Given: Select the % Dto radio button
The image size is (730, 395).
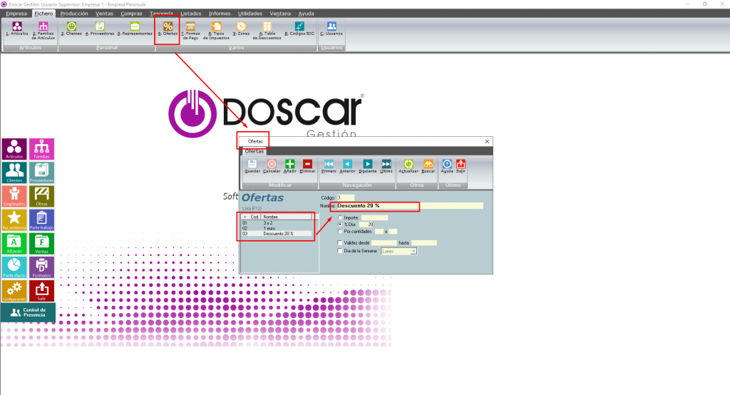Looking at the screenshot, I should tap(340, 225).
